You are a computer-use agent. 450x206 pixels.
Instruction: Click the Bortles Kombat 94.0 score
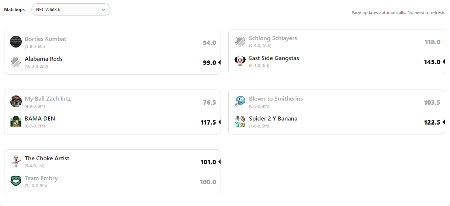pyautogui.click(x=209, y=43)
